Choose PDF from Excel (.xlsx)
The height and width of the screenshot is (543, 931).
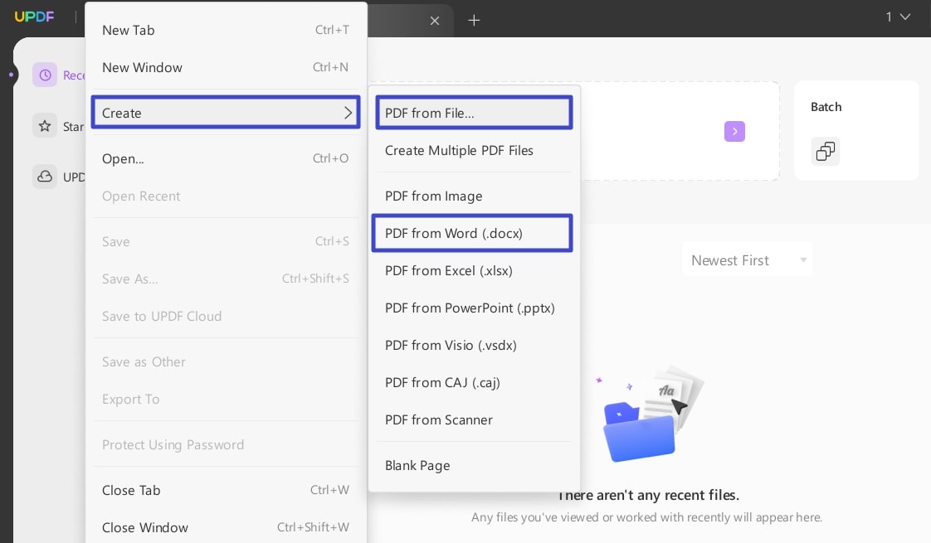[449, 270]
